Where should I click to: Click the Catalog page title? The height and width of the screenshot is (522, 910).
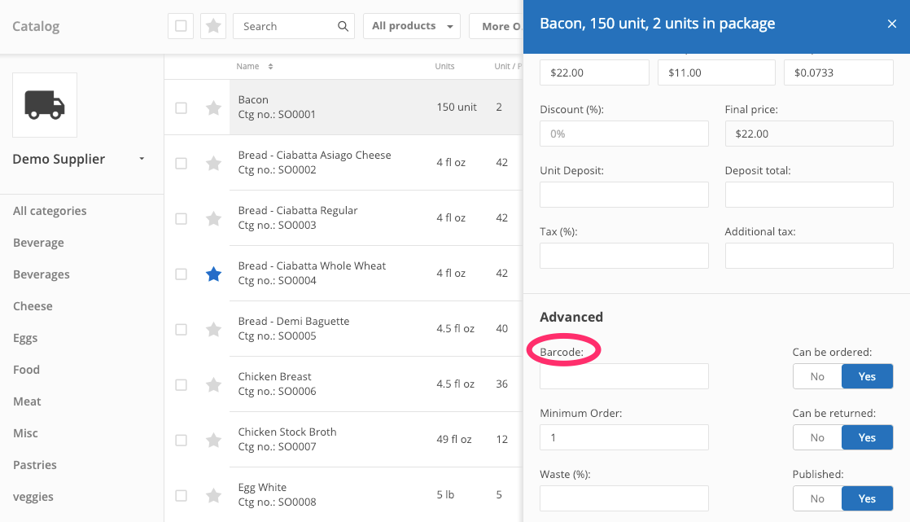(x=36, y=26)
